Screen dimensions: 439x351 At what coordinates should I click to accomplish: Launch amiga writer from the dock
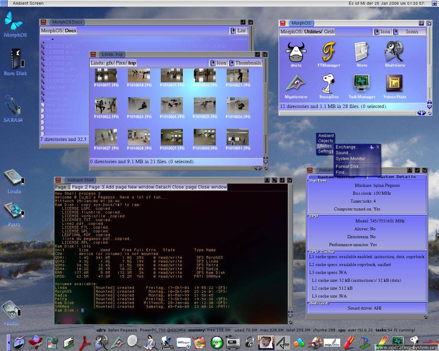click(x=332, y=342)
